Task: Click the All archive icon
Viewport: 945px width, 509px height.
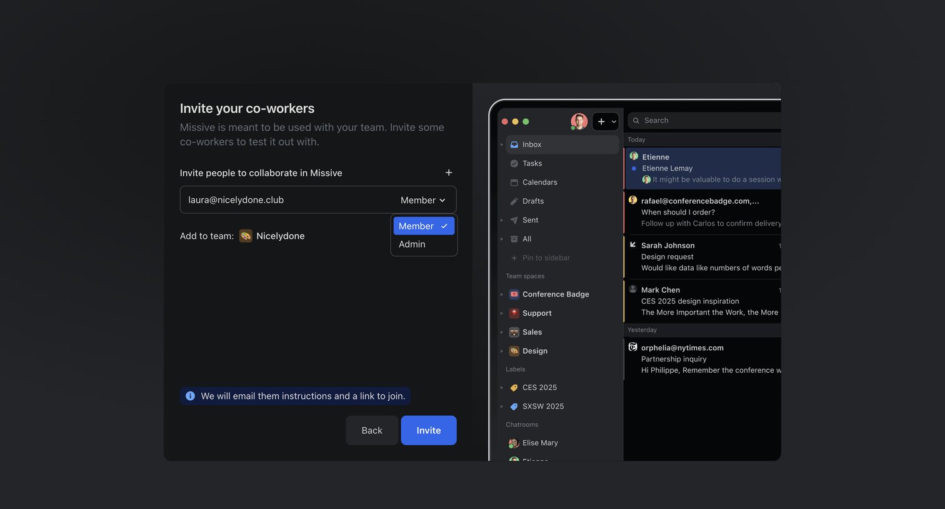Action: [x=514, y=239]
